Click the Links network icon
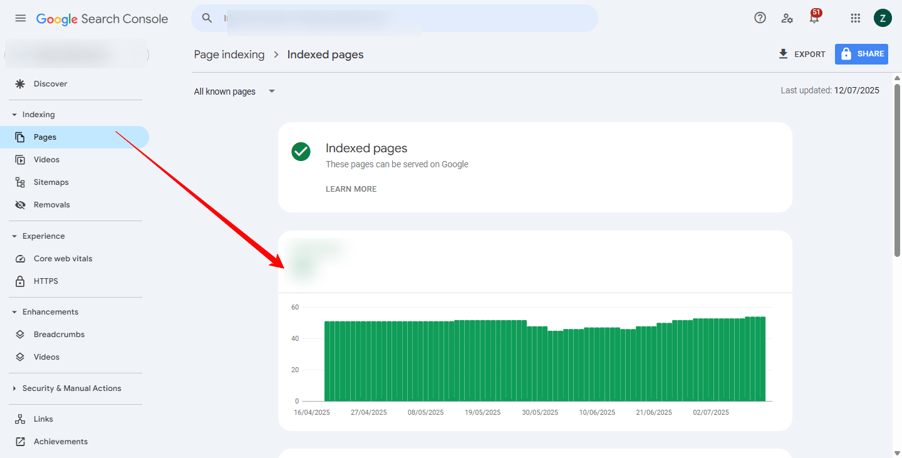The width and height of the screenshot is (902, 458). (20, 419)
